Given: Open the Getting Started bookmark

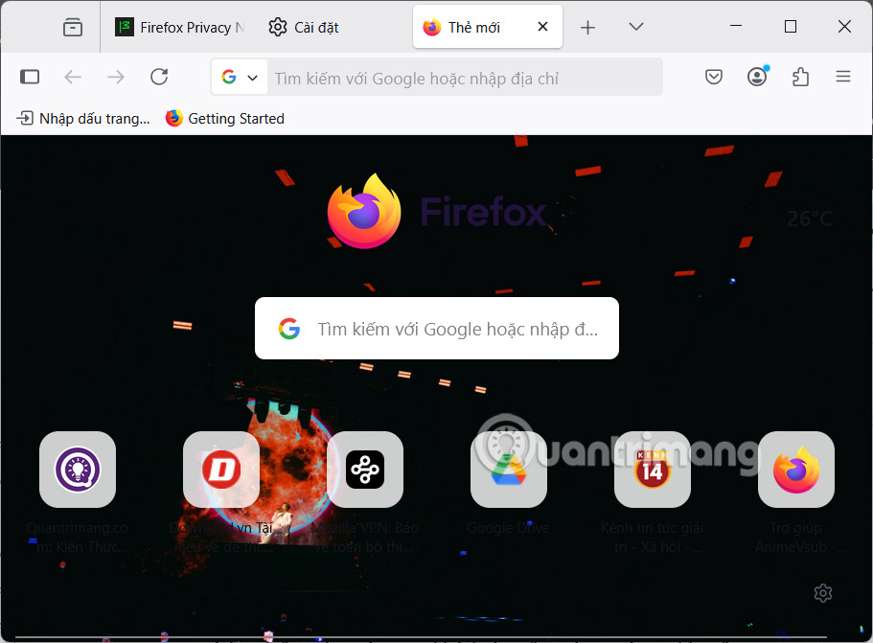Looking at the screenshot, I should (225, 118).
